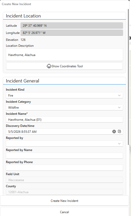Select the Fire value in Incident Kind
The image size is (131, 216).
click(x=11, y=96)
